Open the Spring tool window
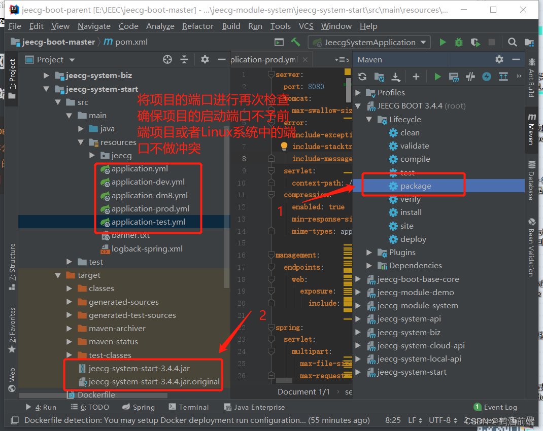The width and height of the screenshot is (543, 431). pos(138,407)
